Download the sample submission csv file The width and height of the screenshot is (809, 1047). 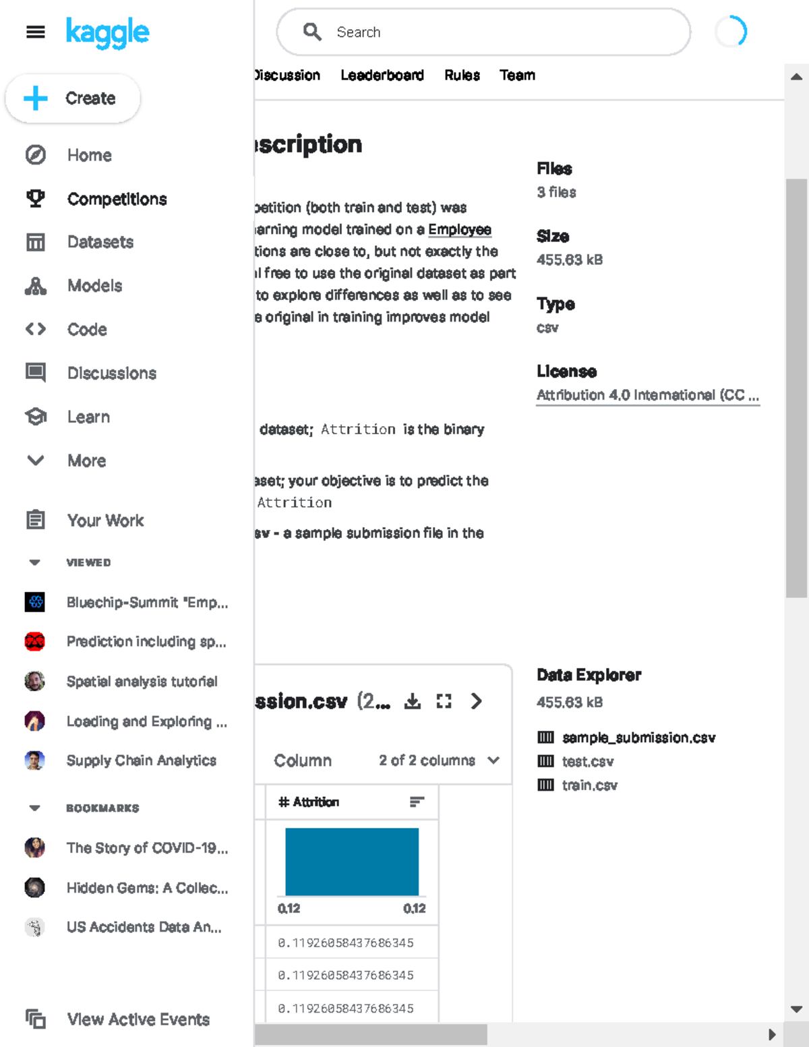point(413,701)
